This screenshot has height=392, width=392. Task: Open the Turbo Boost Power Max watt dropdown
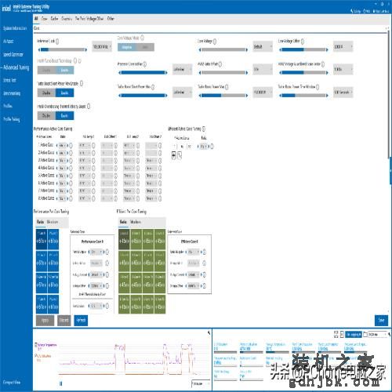click(x=263, y=92)
